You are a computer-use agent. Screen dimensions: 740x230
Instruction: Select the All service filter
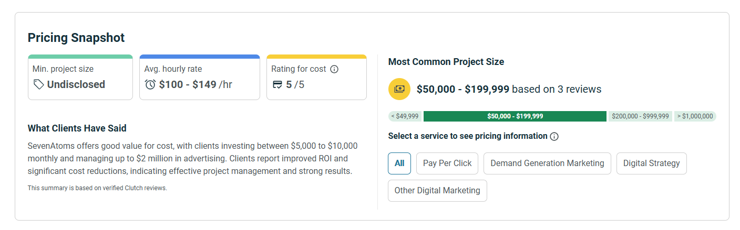click(399, 163)
